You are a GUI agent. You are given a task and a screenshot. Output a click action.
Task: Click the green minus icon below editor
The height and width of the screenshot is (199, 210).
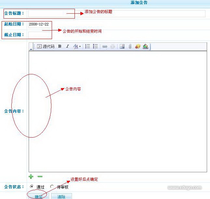[40, 176]
